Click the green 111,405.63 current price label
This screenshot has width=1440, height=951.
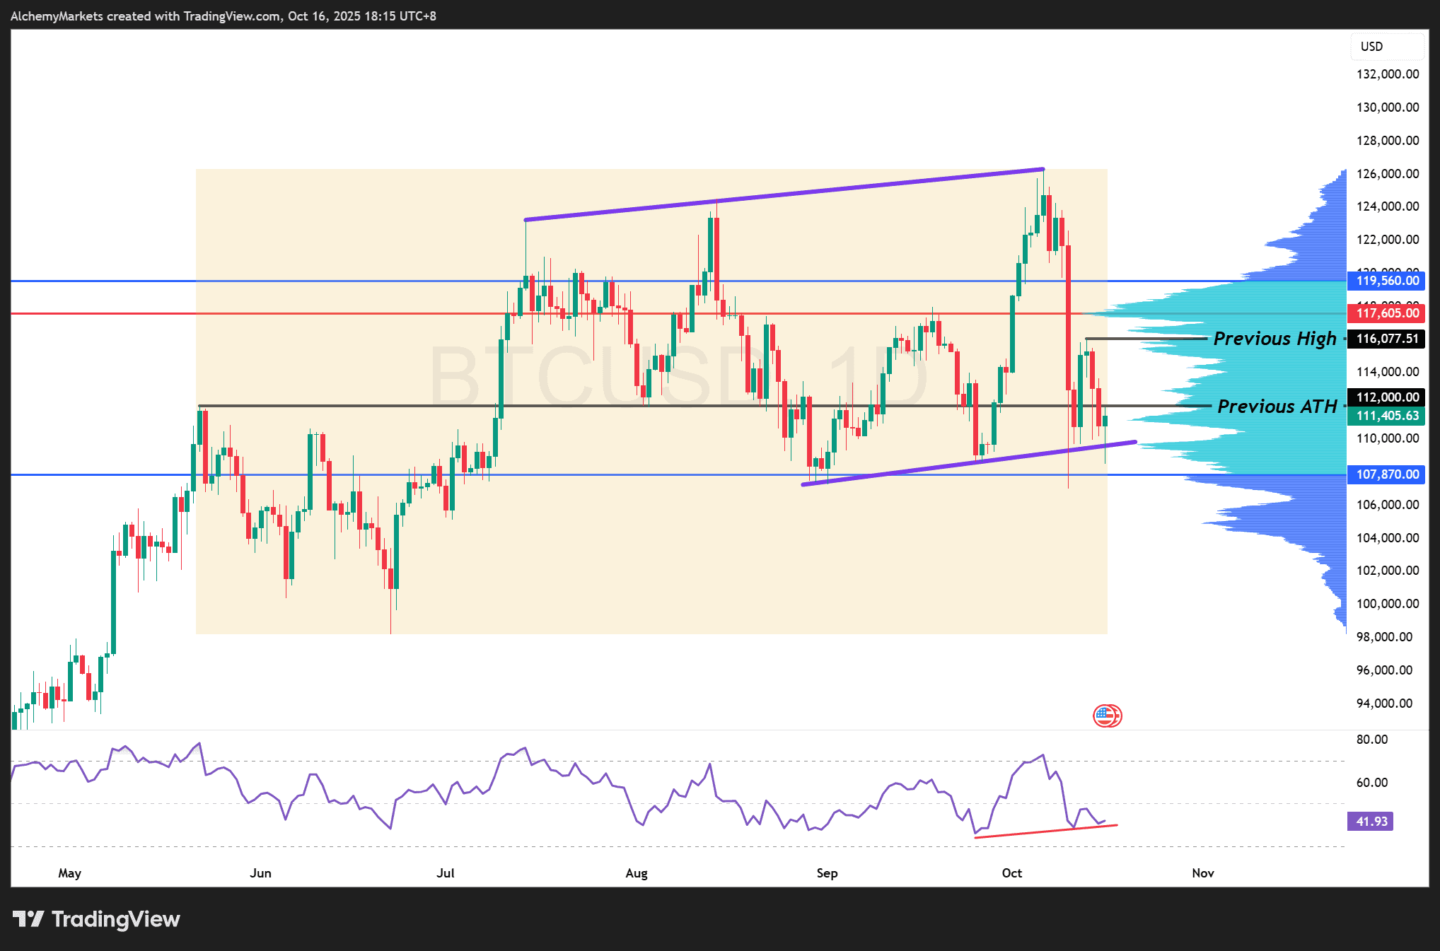[1386, 416]
